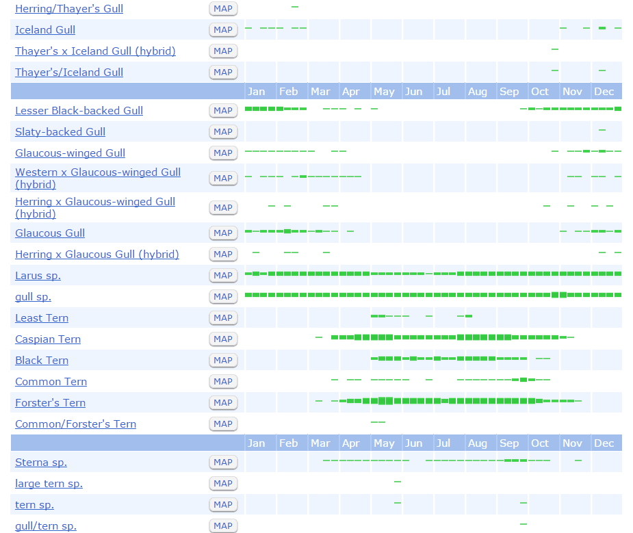The image size is (633, 533).
Task: Open the Forster's Tern link
Action: point(51,403)
